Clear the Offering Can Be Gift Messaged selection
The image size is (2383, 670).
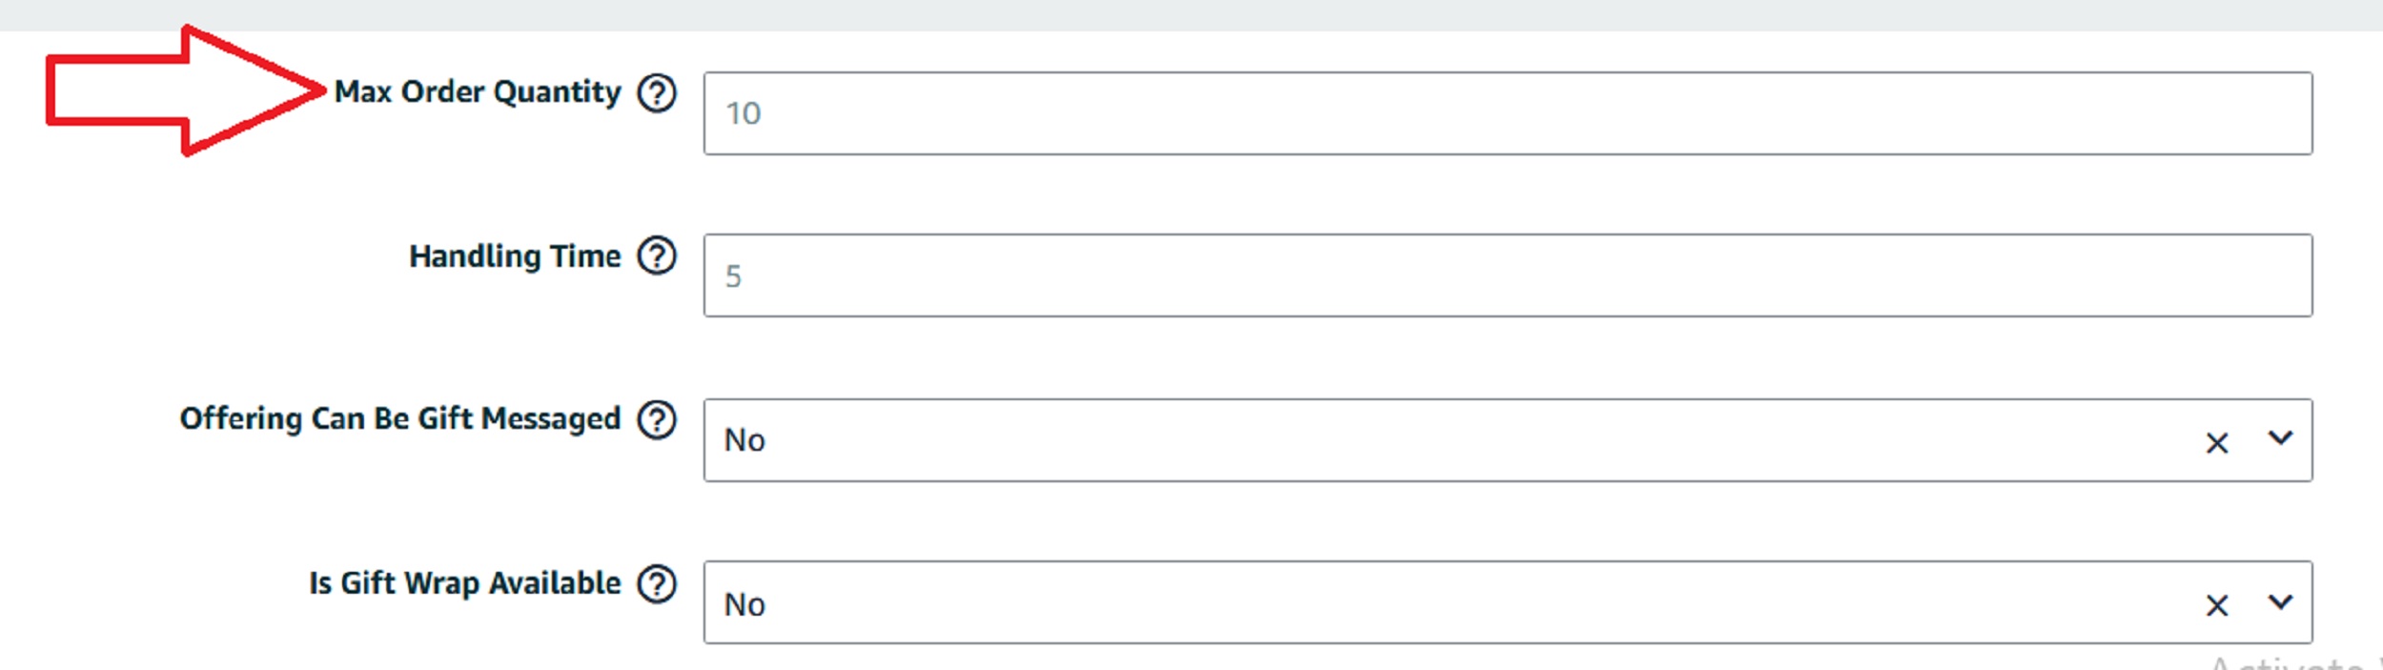pos(2217,443)
